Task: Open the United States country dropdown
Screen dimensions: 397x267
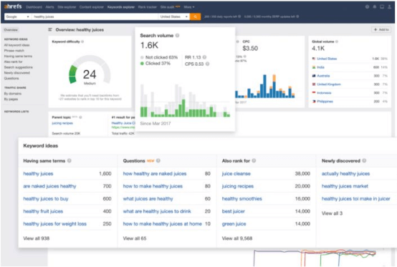Action: click(173, 16)
